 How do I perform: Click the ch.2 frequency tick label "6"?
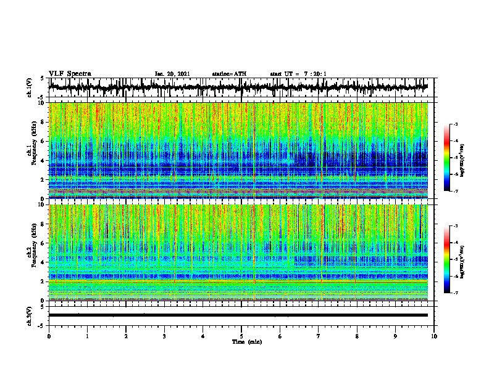43,243
